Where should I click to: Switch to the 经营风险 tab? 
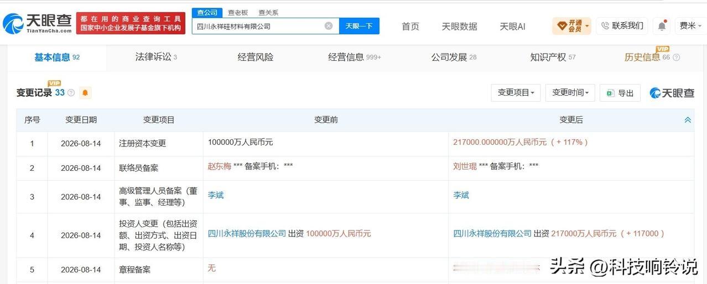256,57
